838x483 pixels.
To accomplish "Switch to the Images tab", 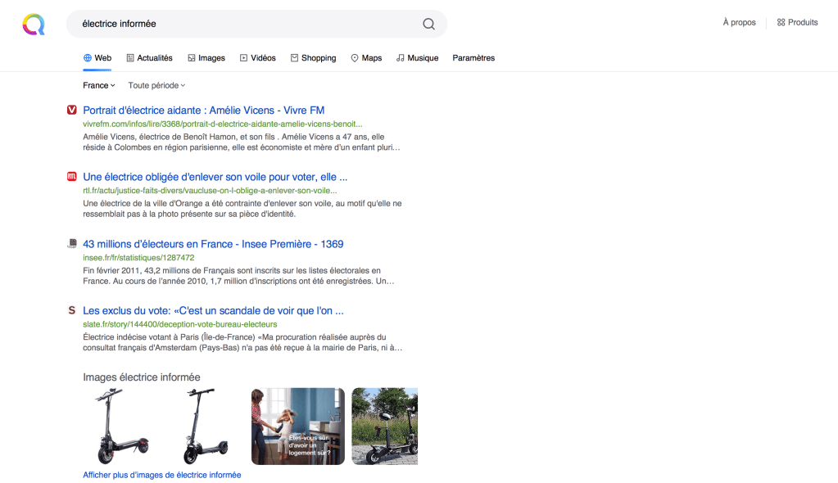I will pyautogui.click(x=206, y=58).
